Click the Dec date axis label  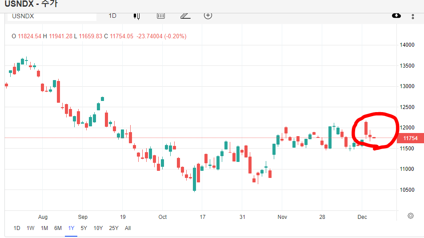[x=362, y=217]
